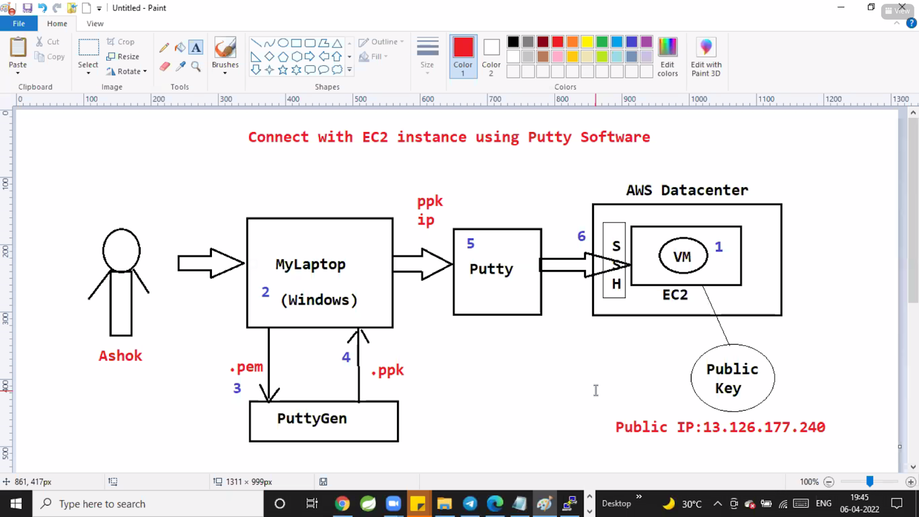Open File Explorer from the taskbar
The width and height of the screenshot is (919, 517).
[445, 504]
